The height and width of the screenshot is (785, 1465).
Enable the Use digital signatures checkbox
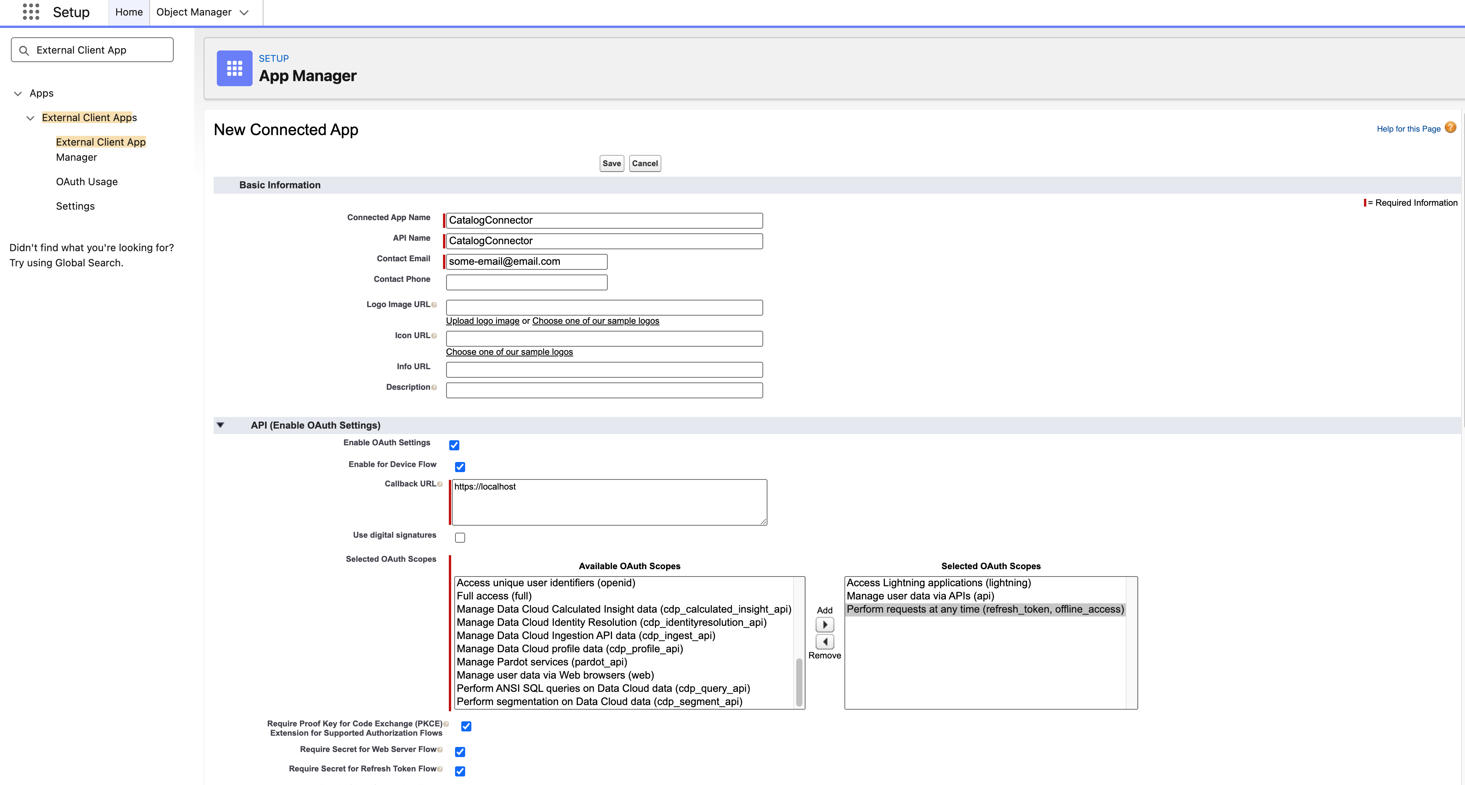(460, 537)
